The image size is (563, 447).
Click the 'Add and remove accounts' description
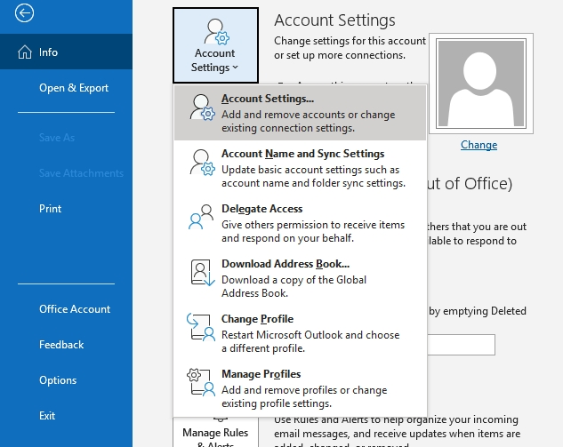(309, 121)
